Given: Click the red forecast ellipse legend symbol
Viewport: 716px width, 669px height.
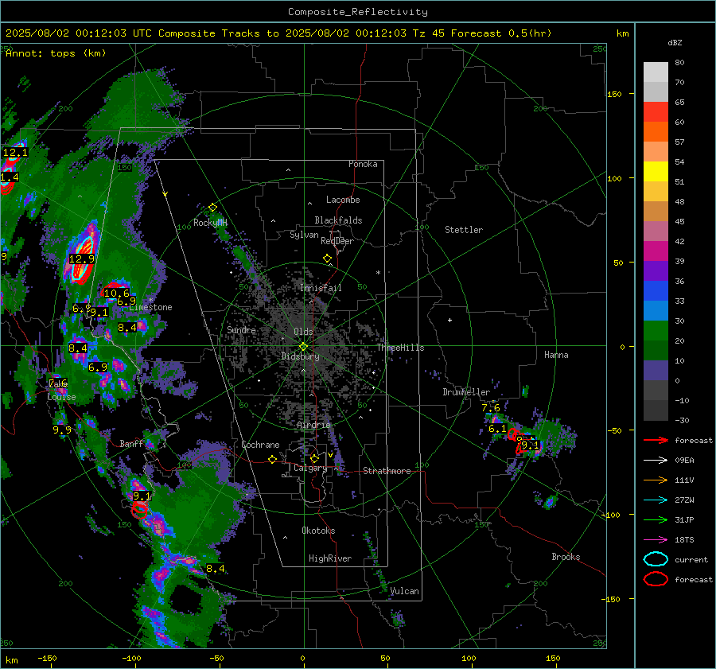Looking at the screenshot, I should 656,579.
